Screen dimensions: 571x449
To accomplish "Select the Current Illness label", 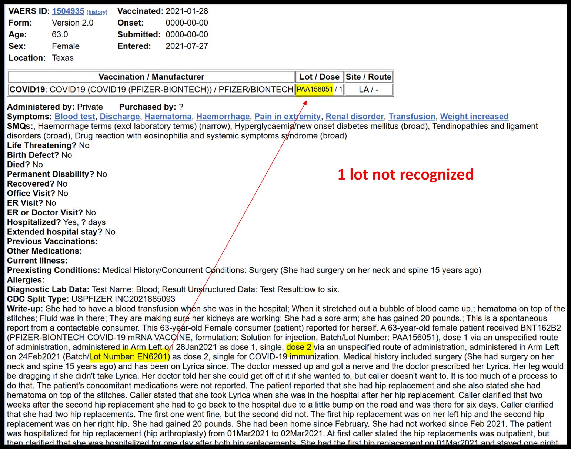I will point(37,261).
